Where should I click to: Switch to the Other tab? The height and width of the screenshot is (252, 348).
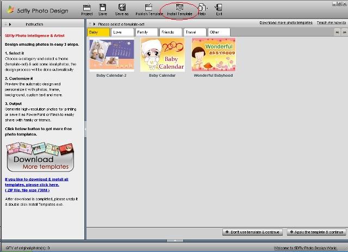pos(219,32)
